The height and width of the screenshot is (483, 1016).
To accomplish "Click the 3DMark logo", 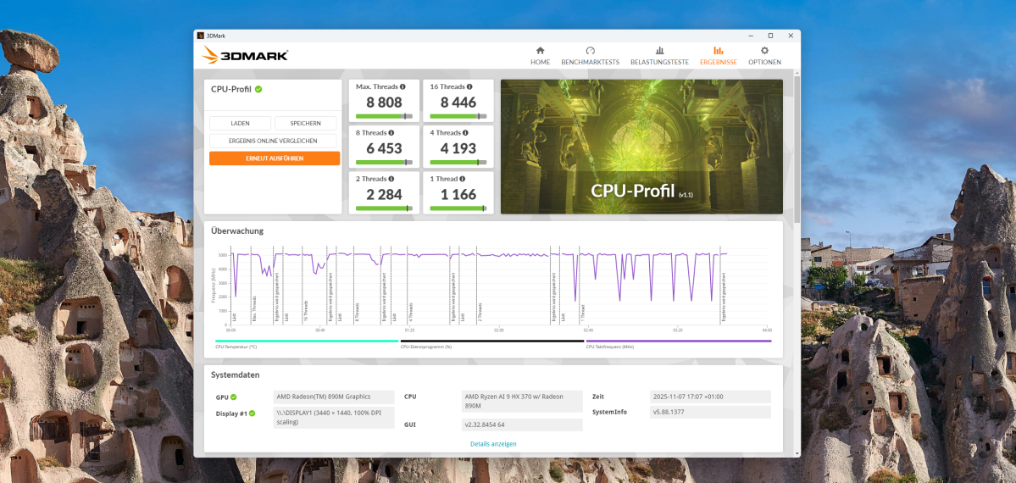I will click(x=245, y=55).
